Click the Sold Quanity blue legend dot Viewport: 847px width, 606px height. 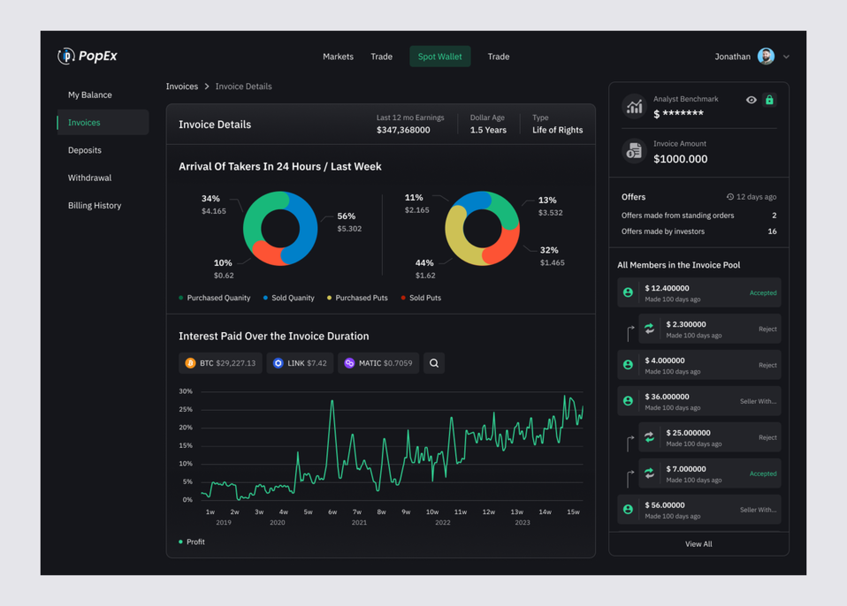(x=266, y=298)
